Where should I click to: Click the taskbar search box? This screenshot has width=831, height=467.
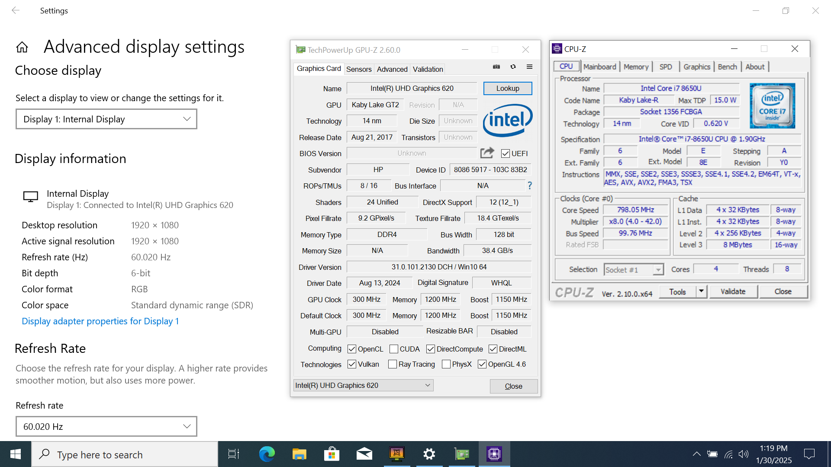(x=125, y=454)
